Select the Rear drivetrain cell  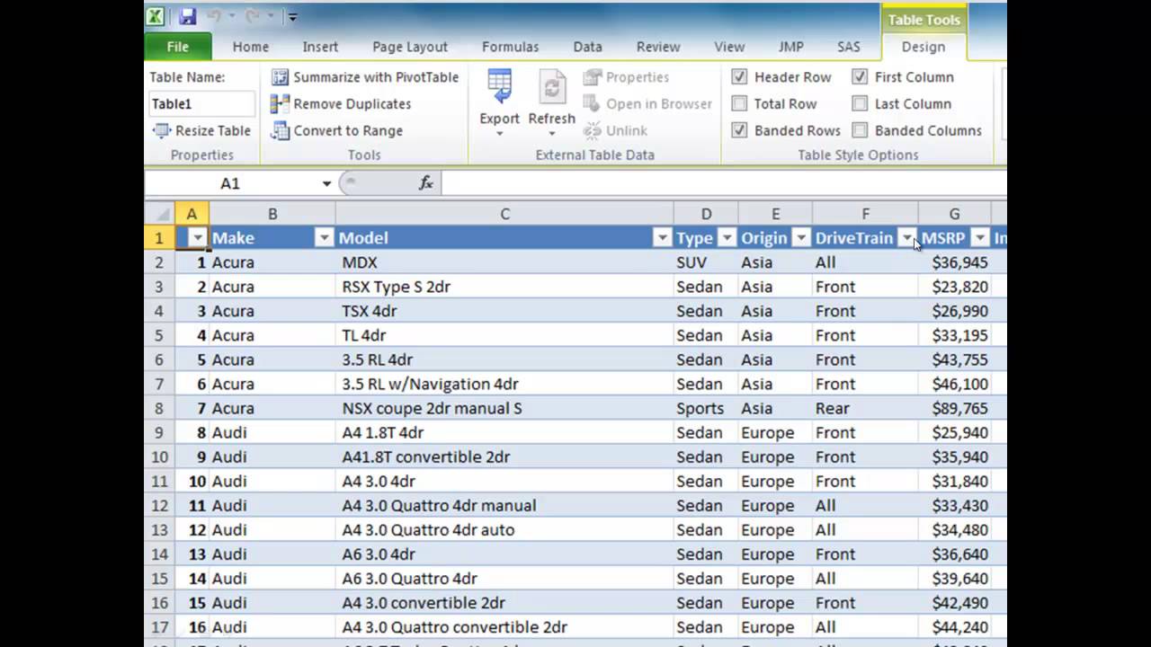pyautogui.click(x=865, y=408)
